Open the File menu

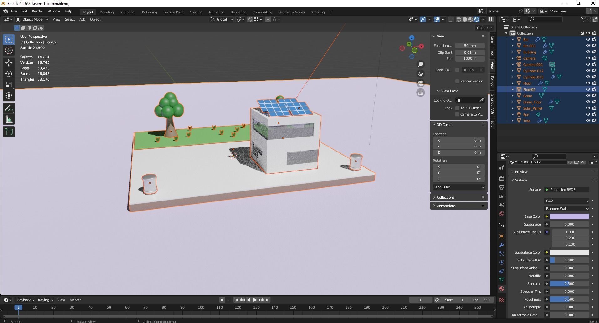point(14,11)
